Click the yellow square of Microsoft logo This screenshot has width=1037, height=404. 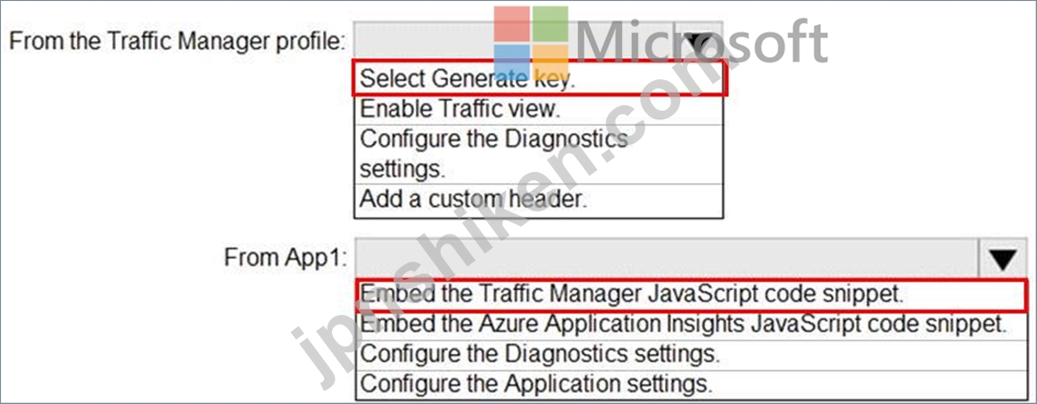point(551,62)
